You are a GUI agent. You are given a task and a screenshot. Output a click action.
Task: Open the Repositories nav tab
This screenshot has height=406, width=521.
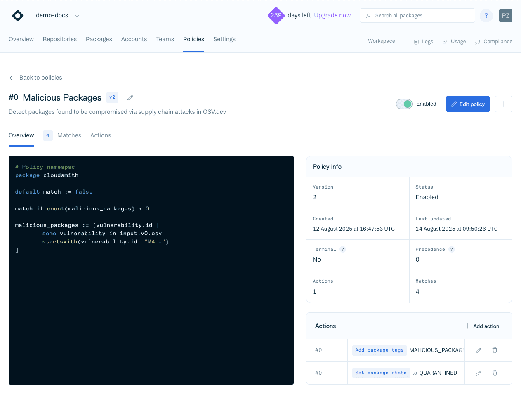point(60,39)
